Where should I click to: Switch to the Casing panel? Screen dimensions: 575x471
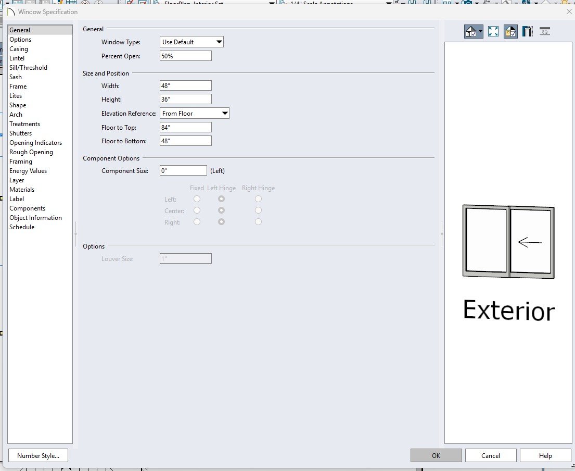point(19,49)
